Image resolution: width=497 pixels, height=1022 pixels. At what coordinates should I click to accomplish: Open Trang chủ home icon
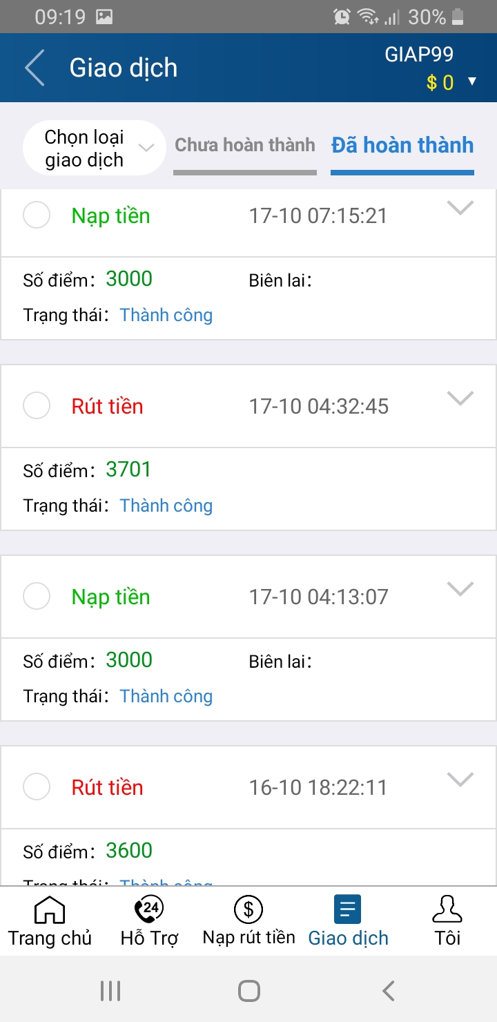[50, 909]
